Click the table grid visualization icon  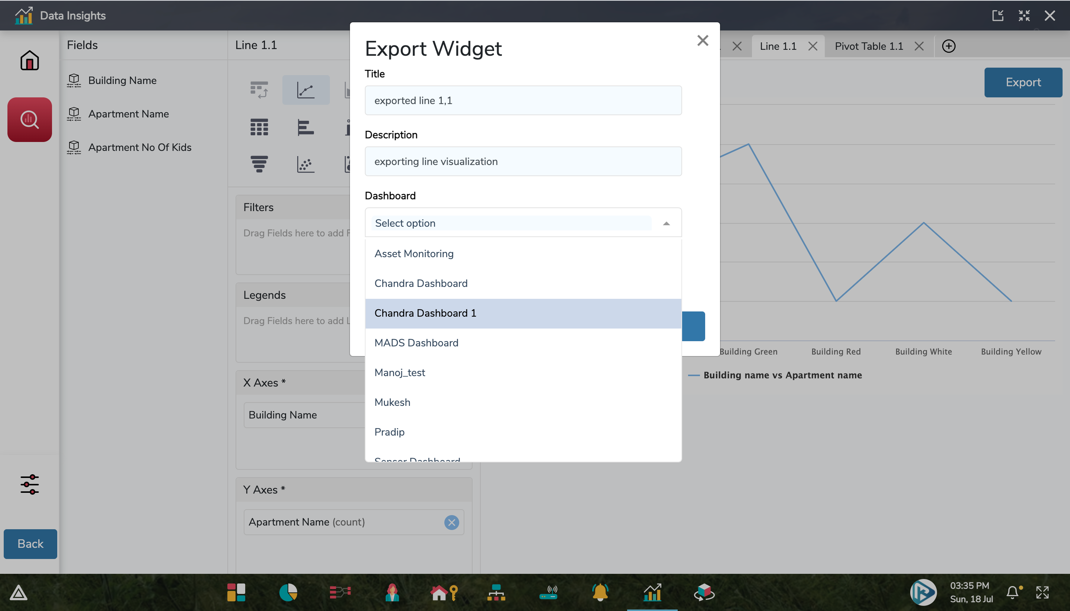(259, 126)
